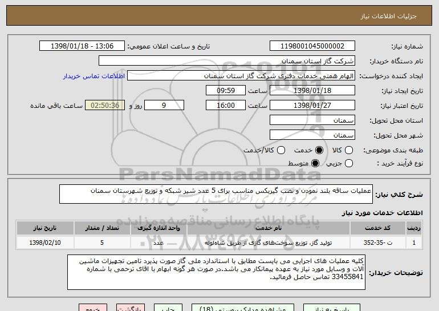This screenshot has width=439, height=311.
Task: Click the کد خدمت column header
Action: pos(377,228)
